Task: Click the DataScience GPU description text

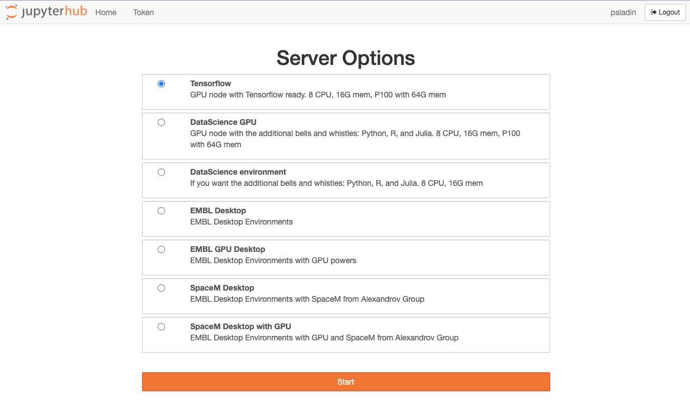Action: click(x=355, y=139)
